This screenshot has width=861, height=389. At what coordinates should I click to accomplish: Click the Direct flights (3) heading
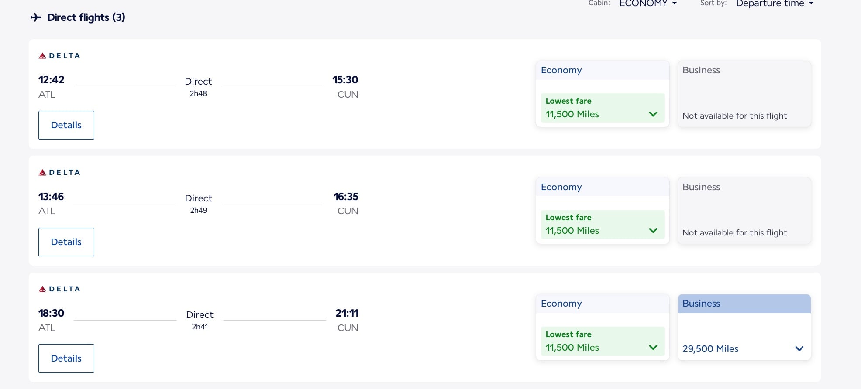[86, 17]
